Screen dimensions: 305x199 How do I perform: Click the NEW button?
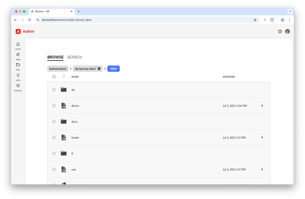pyautogui.click(x=113, y=68)
